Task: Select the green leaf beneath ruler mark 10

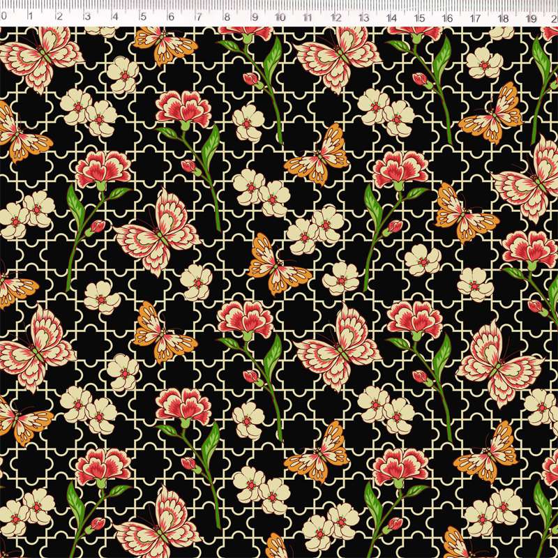Action: (x=272, y=57)
